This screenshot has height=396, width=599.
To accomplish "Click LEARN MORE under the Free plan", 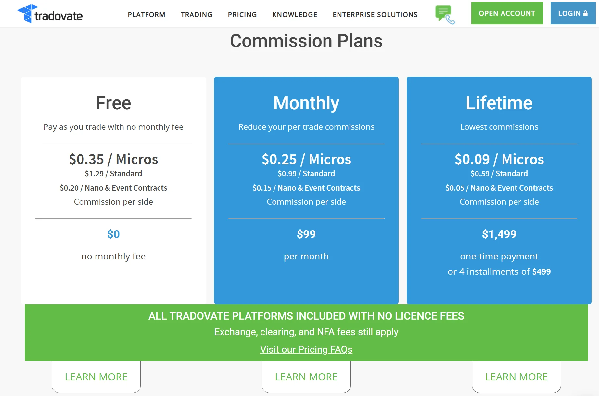I will [96, 377].
